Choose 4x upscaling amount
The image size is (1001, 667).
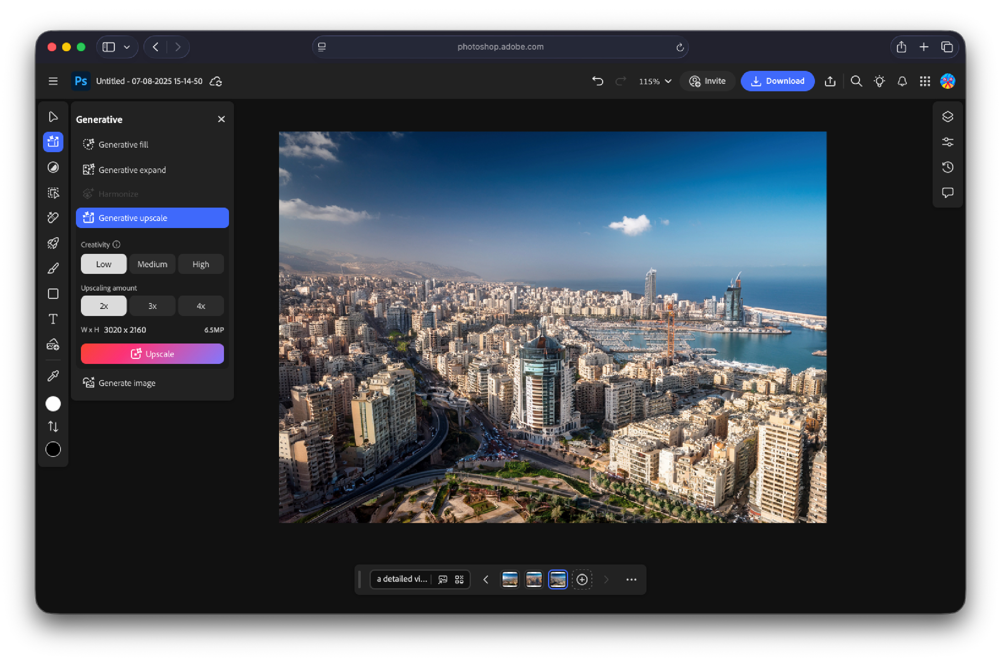point(201,306)
